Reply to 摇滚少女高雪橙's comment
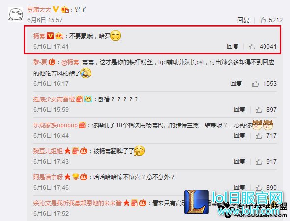This screenshot has width=290, height=221. pos(239,110)
